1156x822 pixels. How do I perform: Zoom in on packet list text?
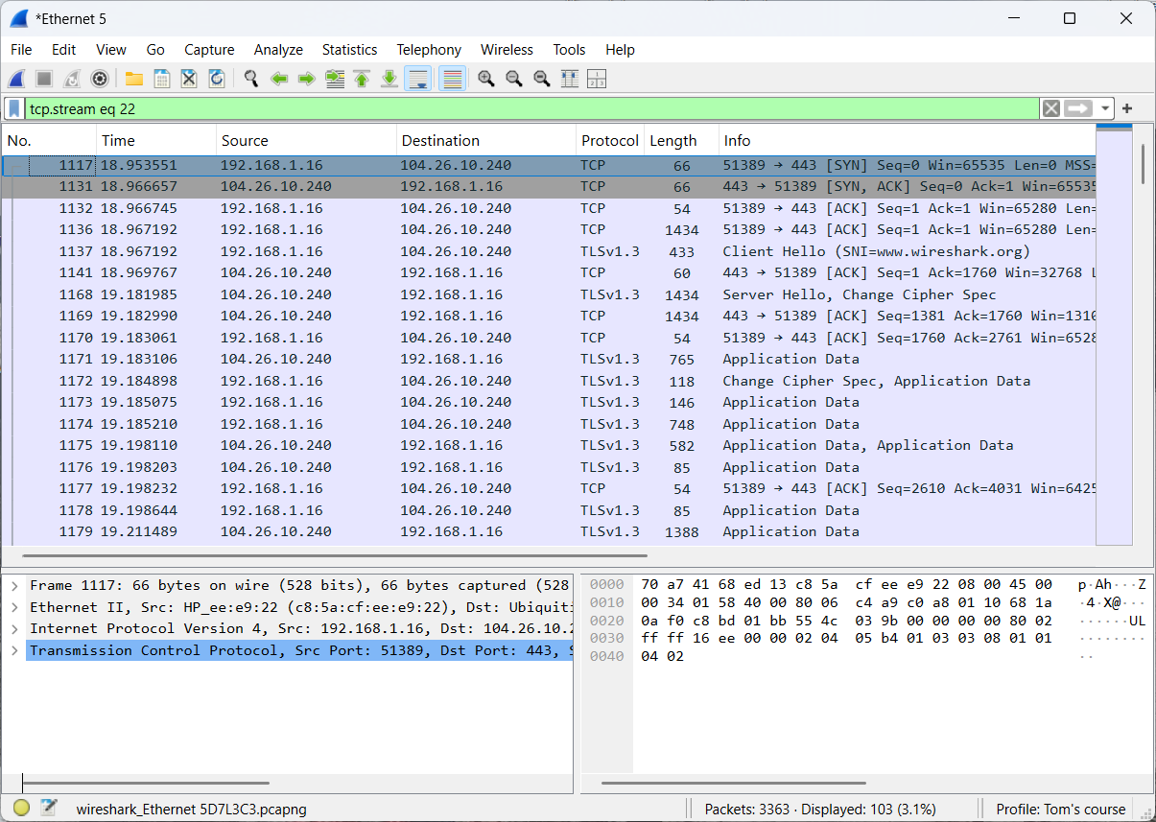[486, 79]
